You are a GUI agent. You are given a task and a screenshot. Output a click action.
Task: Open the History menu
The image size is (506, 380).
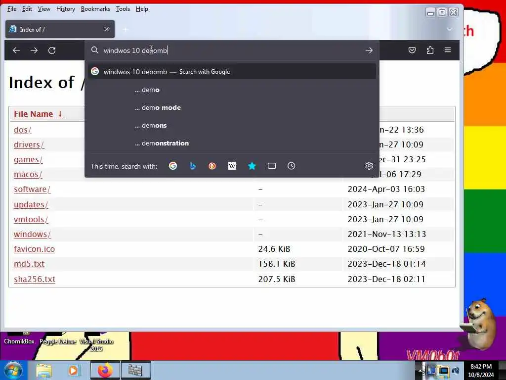[66, 9]
